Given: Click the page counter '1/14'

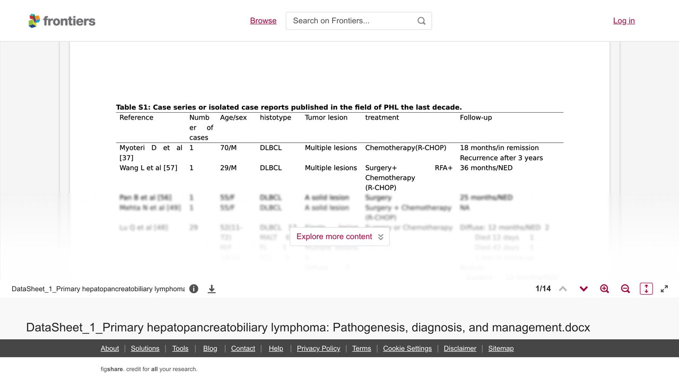Looking at the screenshot, I should (x=543, y=289).
